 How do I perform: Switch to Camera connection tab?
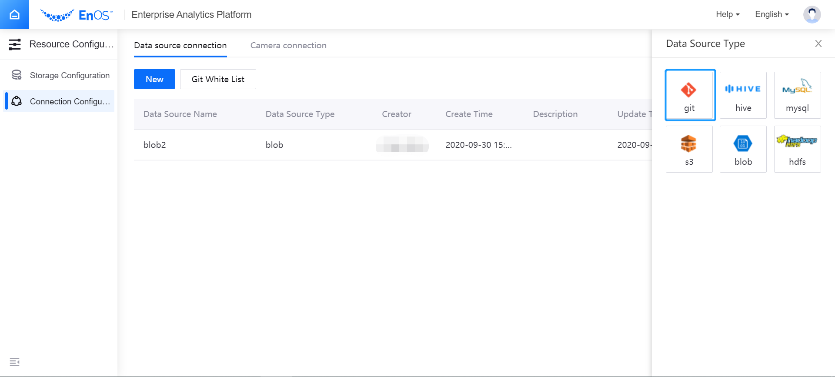[288, 45]
